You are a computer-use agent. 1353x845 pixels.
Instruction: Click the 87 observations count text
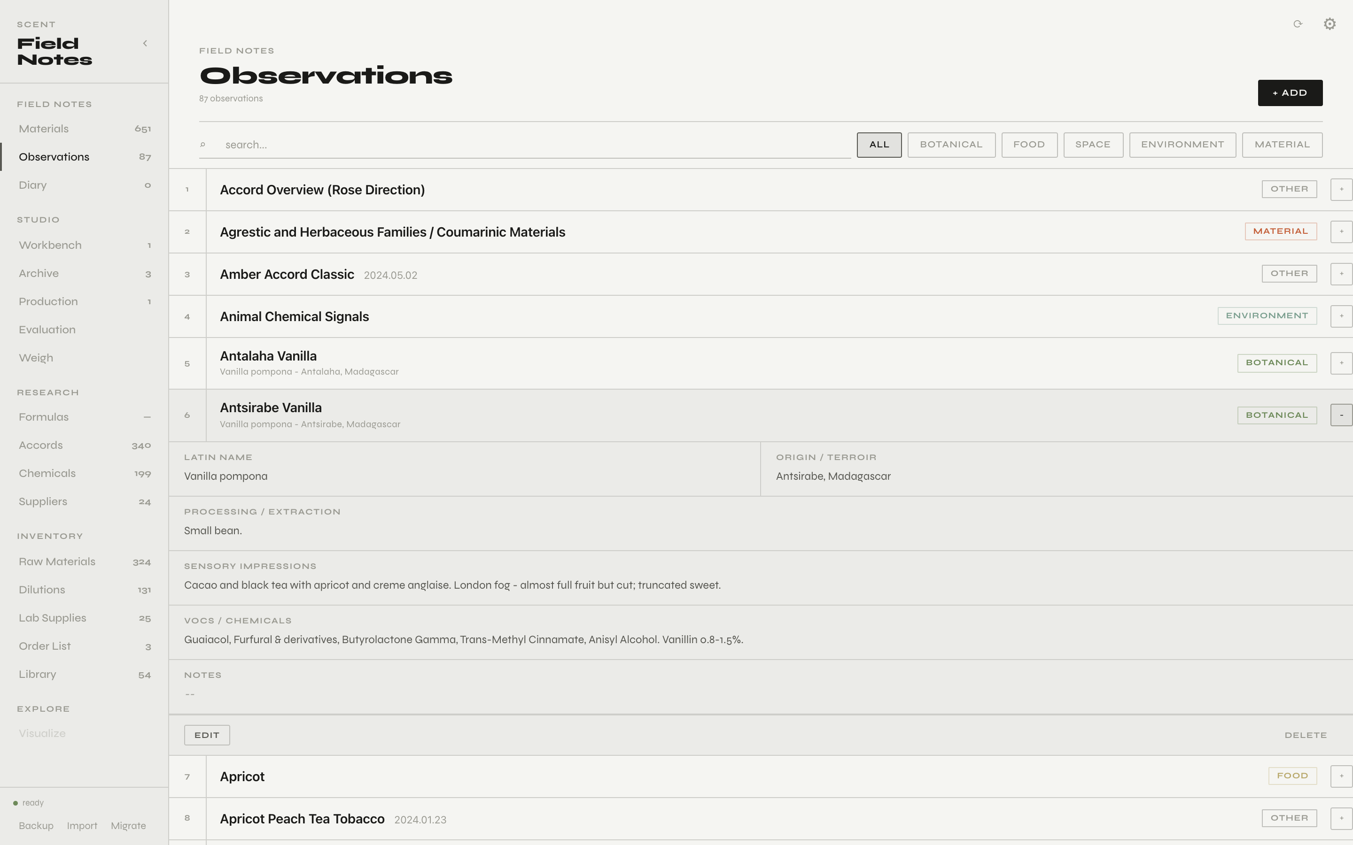pyautogui.click(x=231, y=99)
